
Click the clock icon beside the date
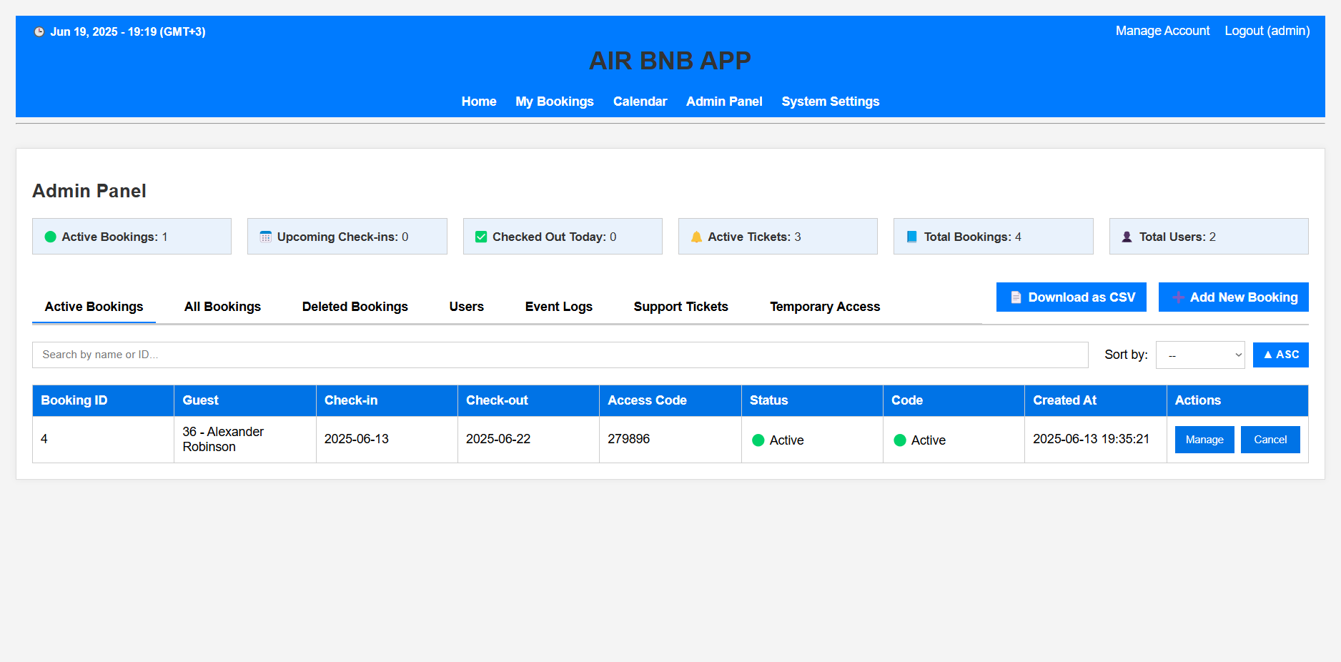[39, 31]
